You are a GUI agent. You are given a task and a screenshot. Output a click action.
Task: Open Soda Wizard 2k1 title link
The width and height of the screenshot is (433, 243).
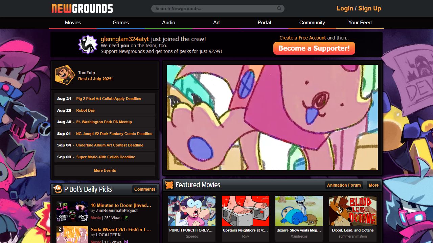(121, 230)
